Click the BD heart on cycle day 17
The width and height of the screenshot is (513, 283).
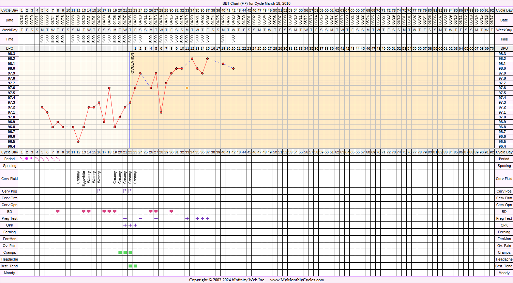pyautogui.click(x=104, y=212)
